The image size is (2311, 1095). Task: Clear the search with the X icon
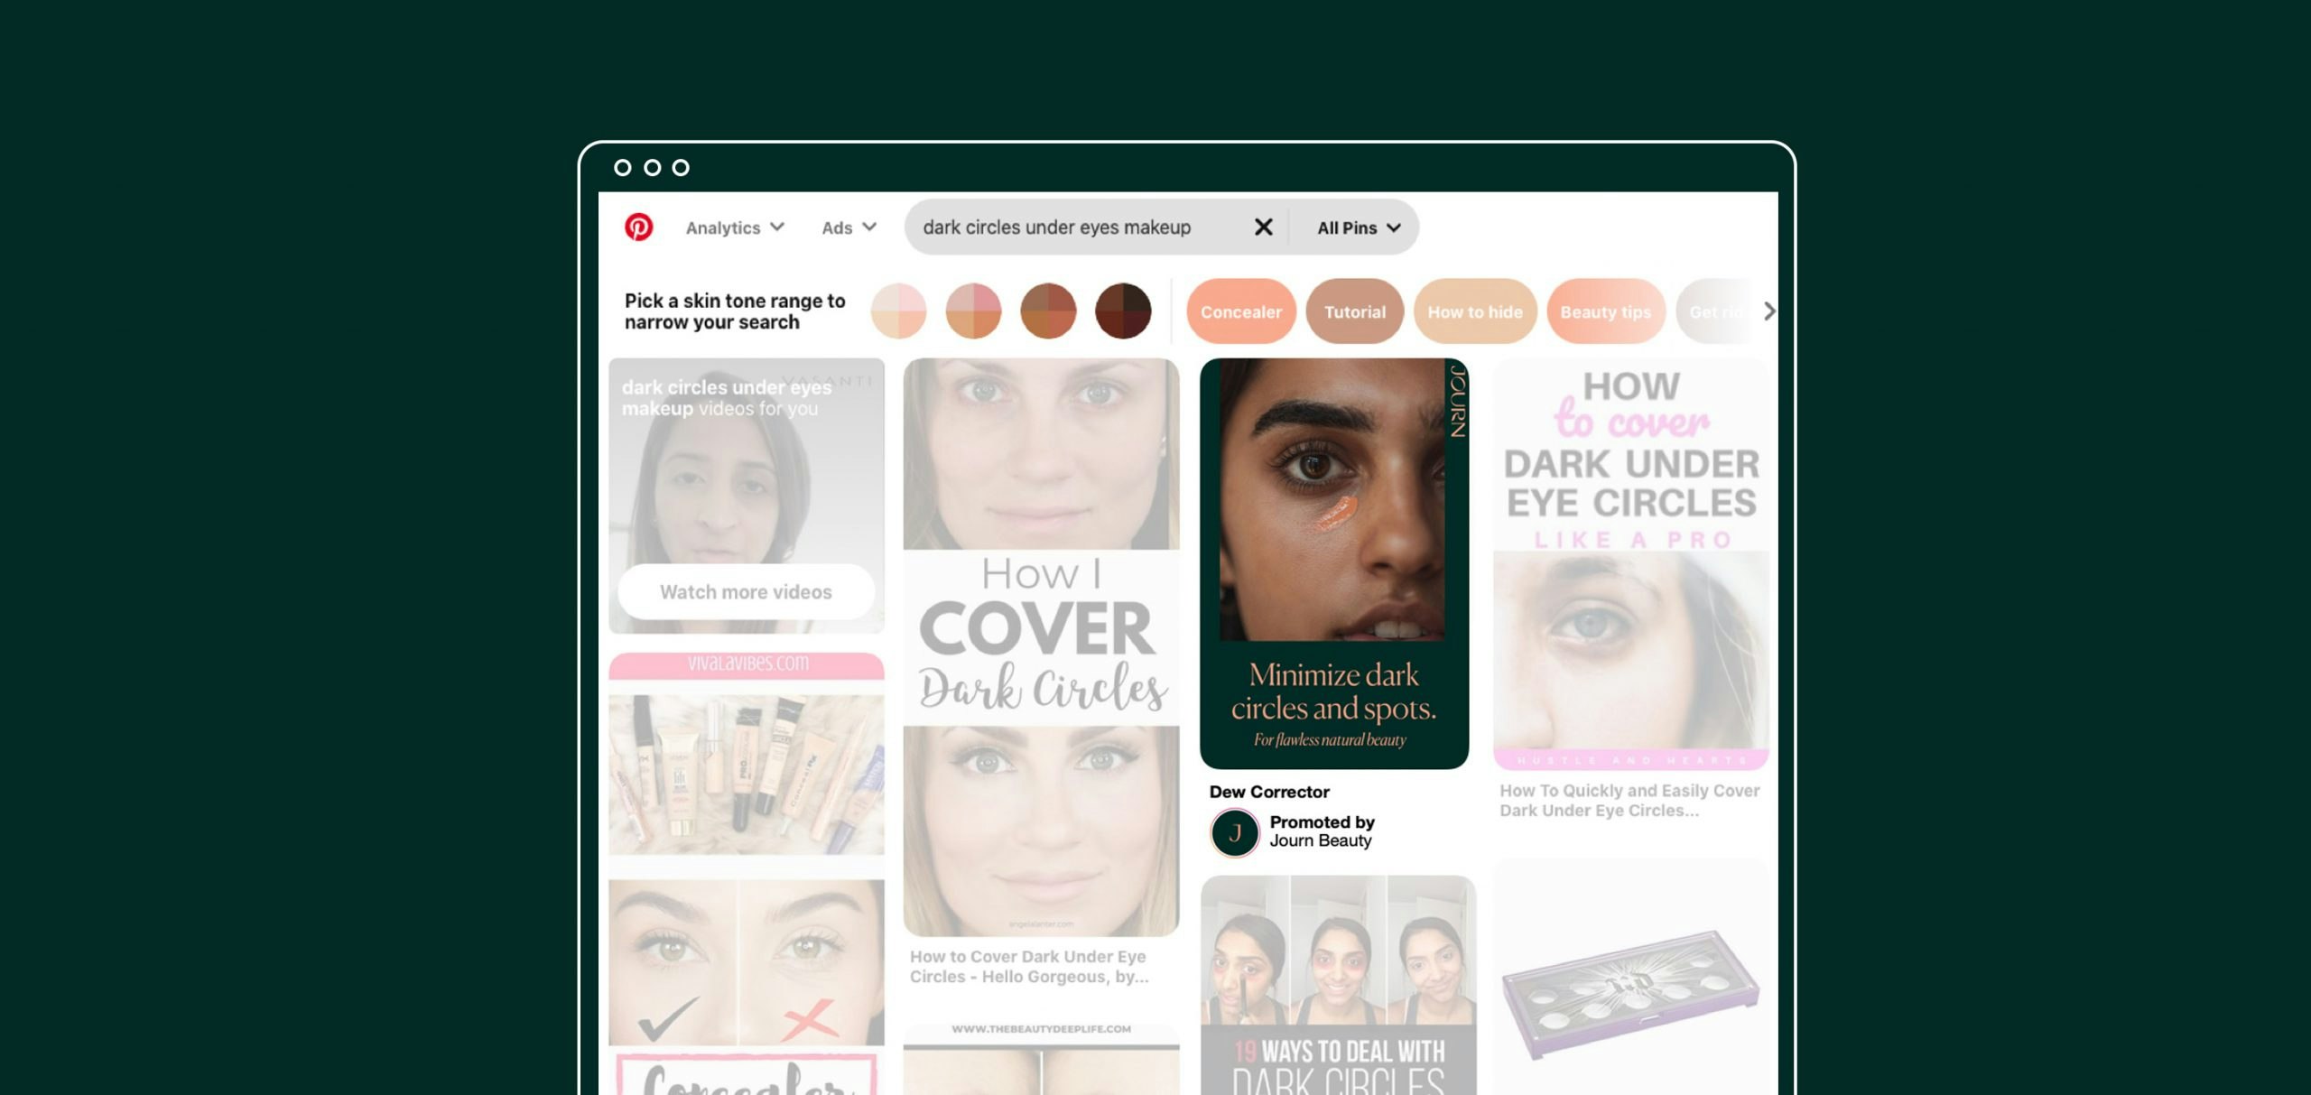point(1263,227)
